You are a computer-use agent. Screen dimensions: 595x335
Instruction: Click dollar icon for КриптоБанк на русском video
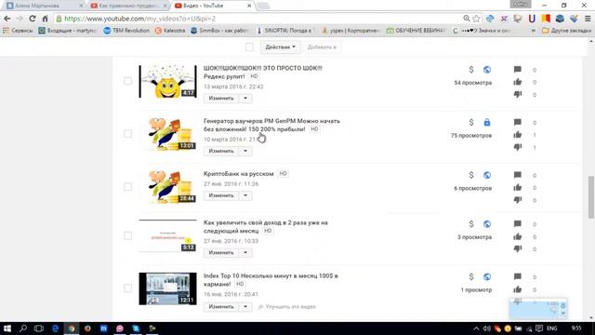pyautogui.click(x=471, y=175)
